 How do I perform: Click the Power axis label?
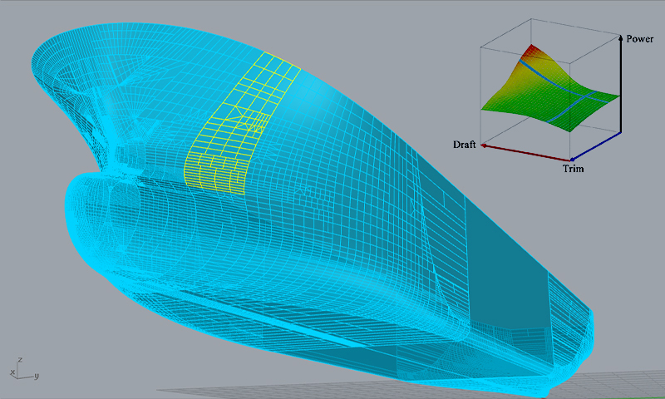[639, 38]
